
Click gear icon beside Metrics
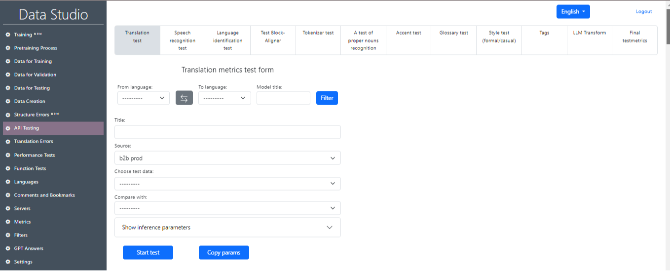click(x=8, y=222)
